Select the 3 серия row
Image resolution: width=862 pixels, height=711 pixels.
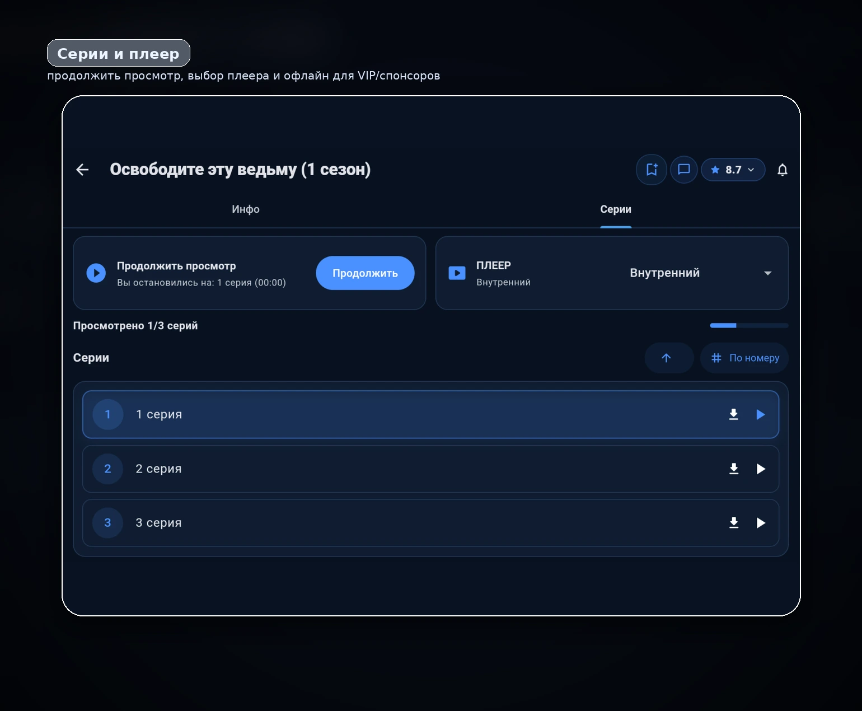pyautogui.click(x=392, y=523)
